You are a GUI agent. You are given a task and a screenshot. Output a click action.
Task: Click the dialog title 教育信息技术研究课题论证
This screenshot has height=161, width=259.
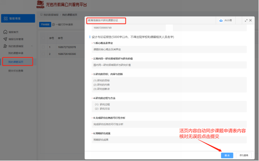point(103,20)
